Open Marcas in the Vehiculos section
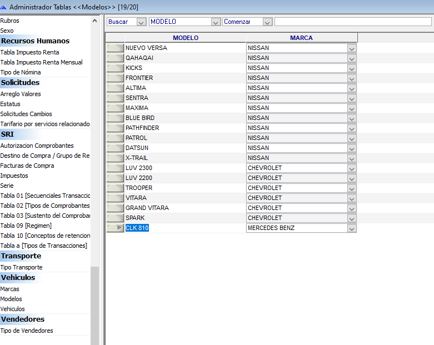The height and width of the screenshot is (345, 434). [x=10, y=289]
